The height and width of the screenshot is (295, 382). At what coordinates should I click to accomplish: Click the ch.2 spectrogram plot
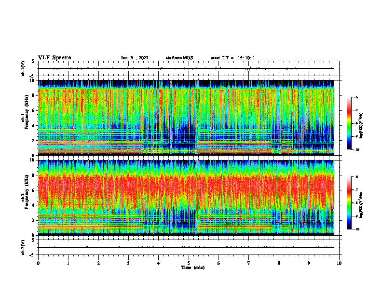[x=186, y=198]
